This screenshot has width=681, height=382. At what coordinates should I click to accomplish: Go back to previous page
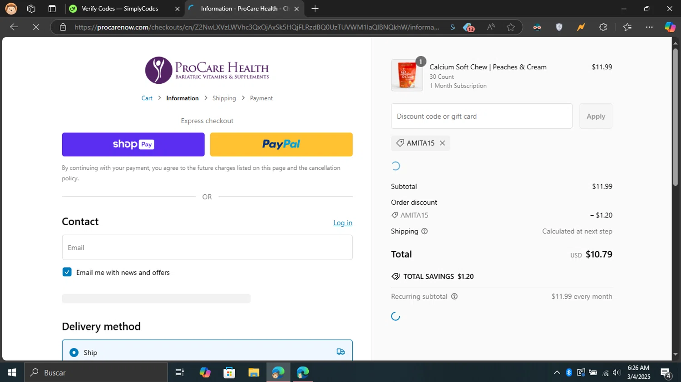14,27
